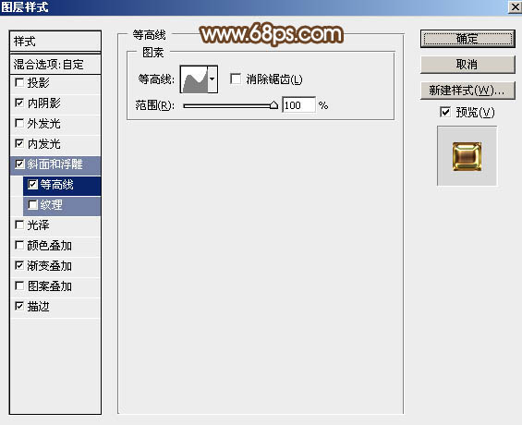Click the 取消 cancel button
The height and width of the screenshot is (425, 522).
(467, 65)
